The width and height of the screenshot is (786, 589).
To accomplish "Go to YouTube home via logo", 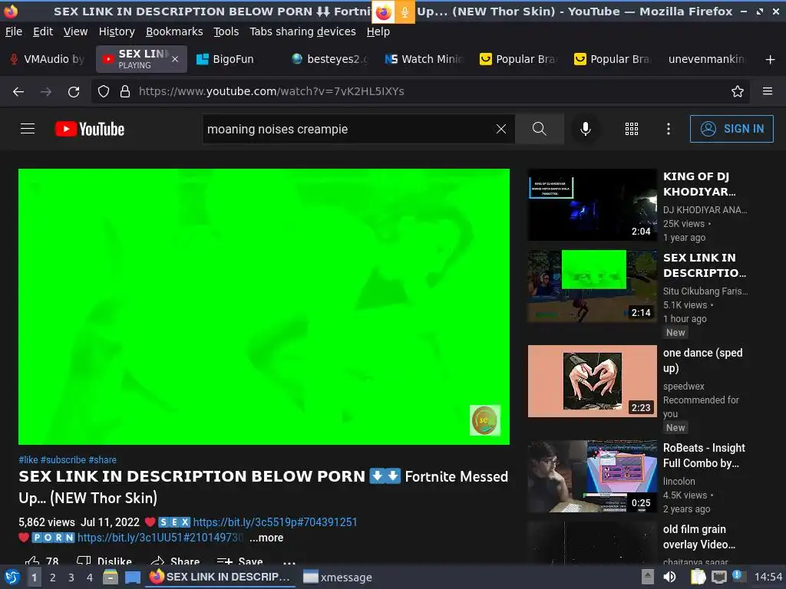I will [90, 129].
